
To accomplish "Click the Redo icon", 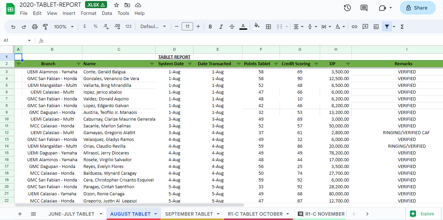I will 24,27.
